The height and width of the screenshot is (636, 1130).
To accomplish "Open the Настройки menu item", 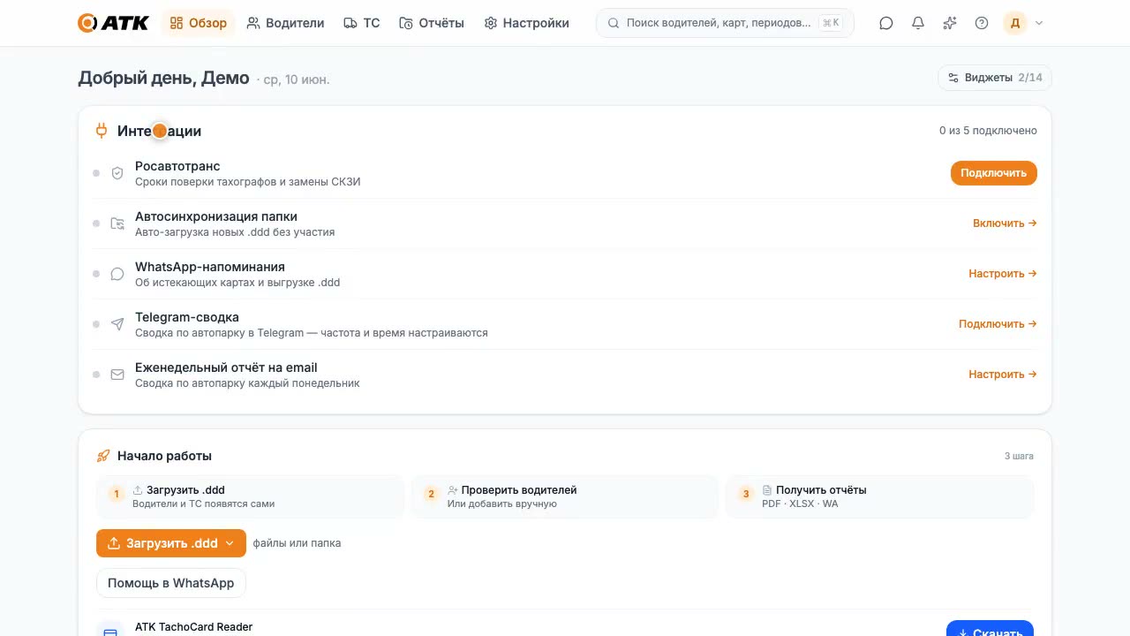I will [527, 23].
